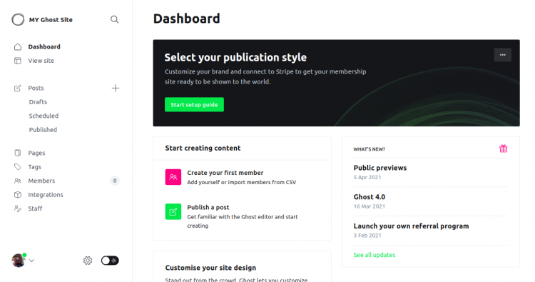Viewport: 535px width, 282px height.
Task: Click the WHAT'S NEW? label
Action: click(x=370, y=149)
